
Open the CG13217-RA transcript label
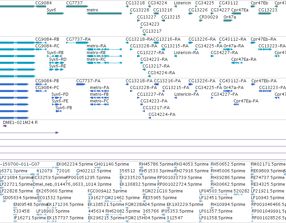pos(156,66)
